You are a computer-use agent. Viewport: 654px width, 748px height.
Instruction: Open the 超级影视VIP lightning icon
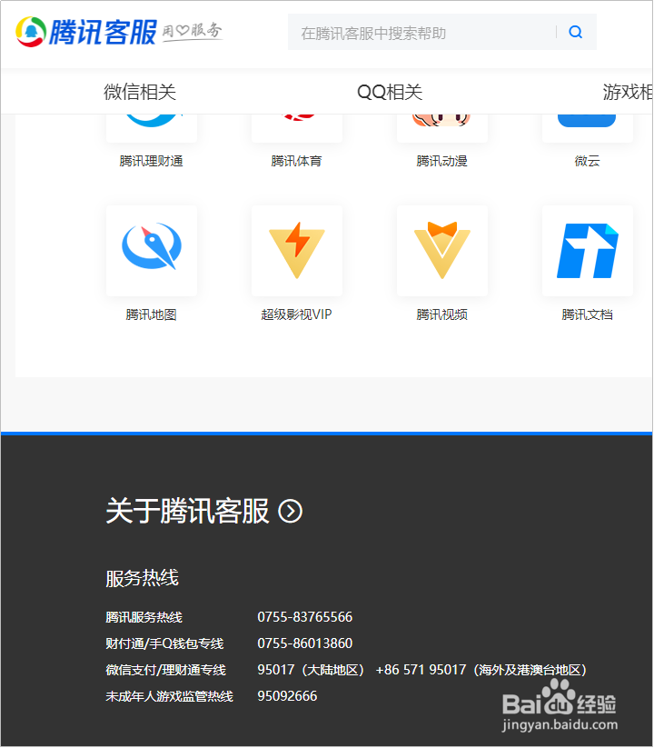coord(297,251)
